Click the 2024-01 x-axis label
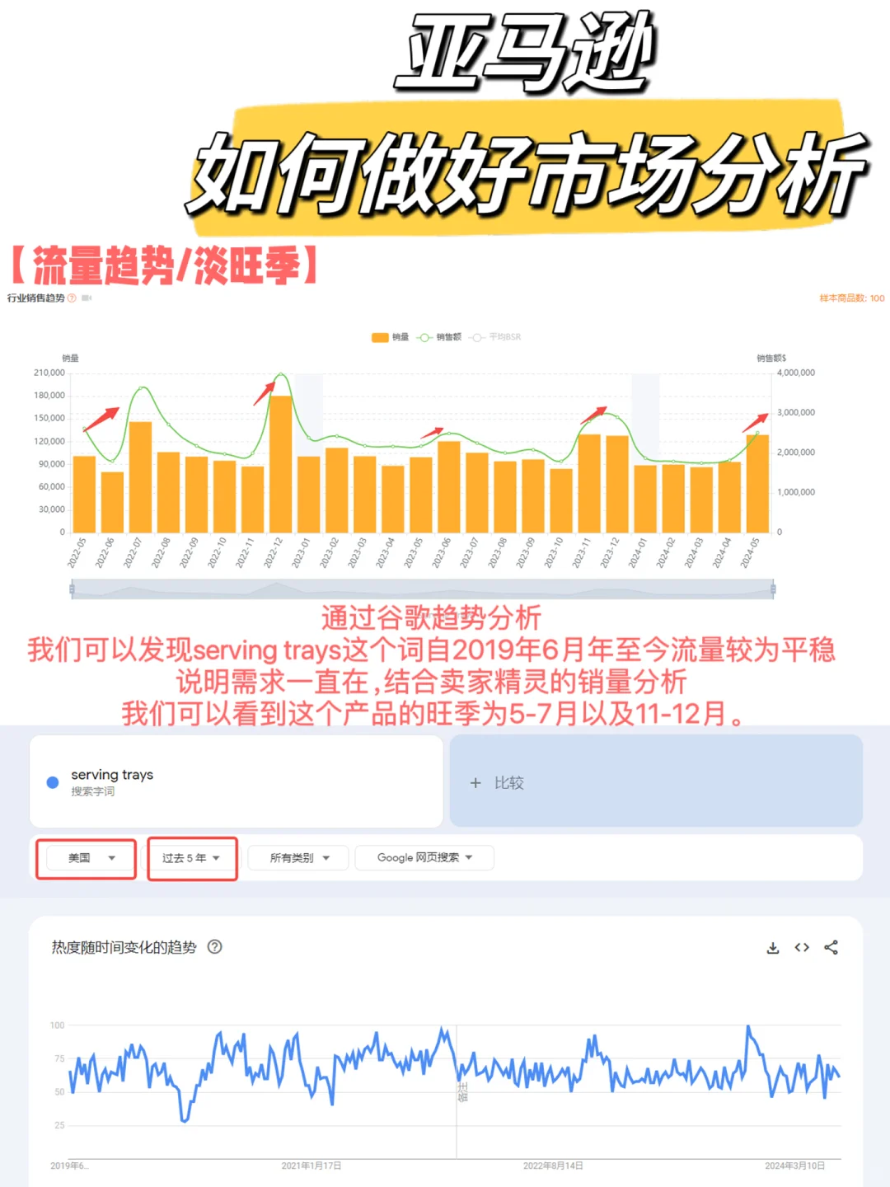This screenshot has width=890, height=1187. [x=637, y=552]
